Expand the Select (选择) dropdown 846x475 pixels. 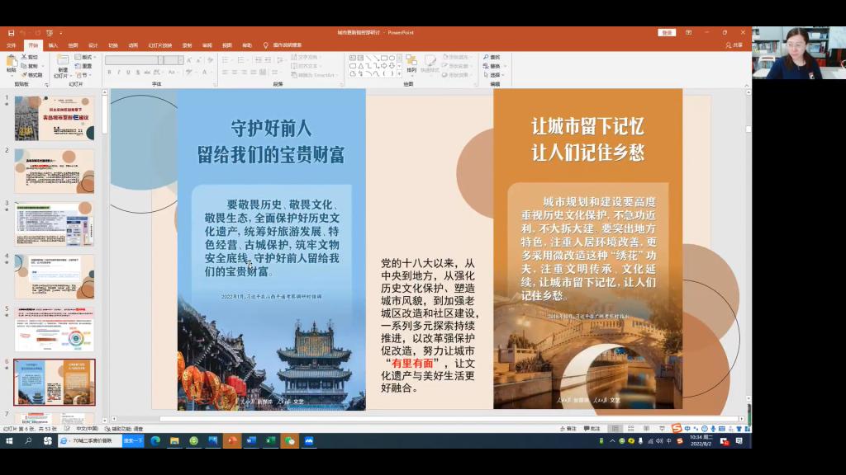tap(495, 74)
